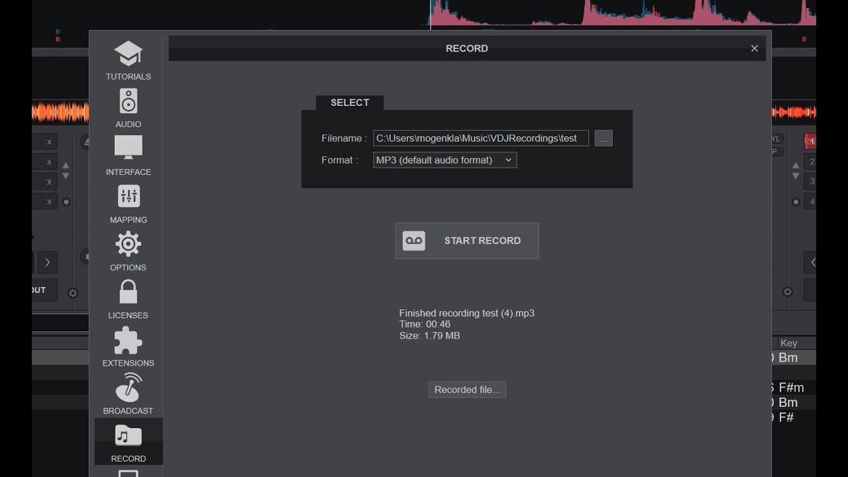Open the Licenses padlock section

point(129,298)
